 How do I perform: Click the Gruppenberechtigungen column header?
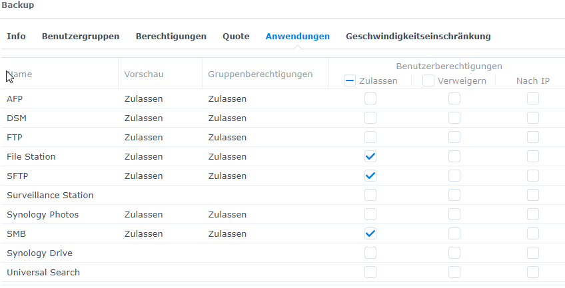pyautogui.click(x=260, y=74)
